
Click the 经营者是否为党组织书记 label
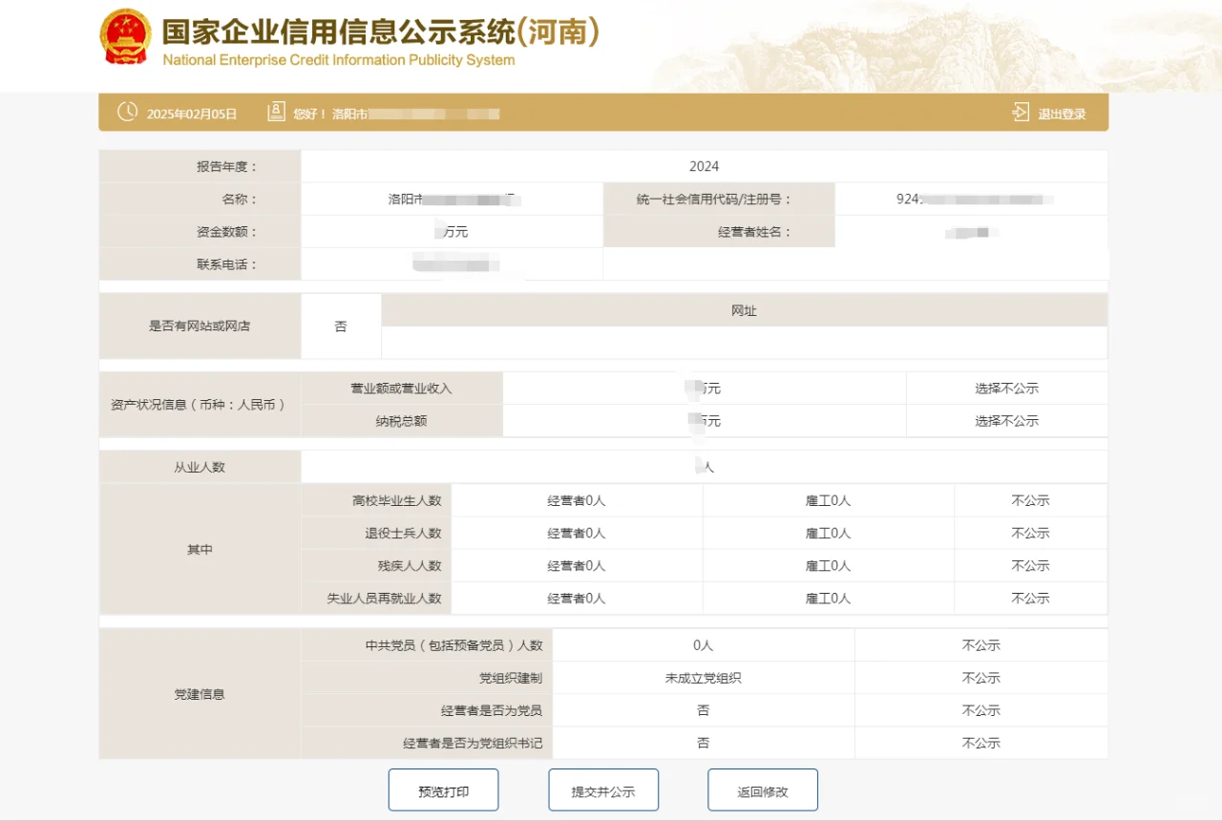click(x=473, y=743)
